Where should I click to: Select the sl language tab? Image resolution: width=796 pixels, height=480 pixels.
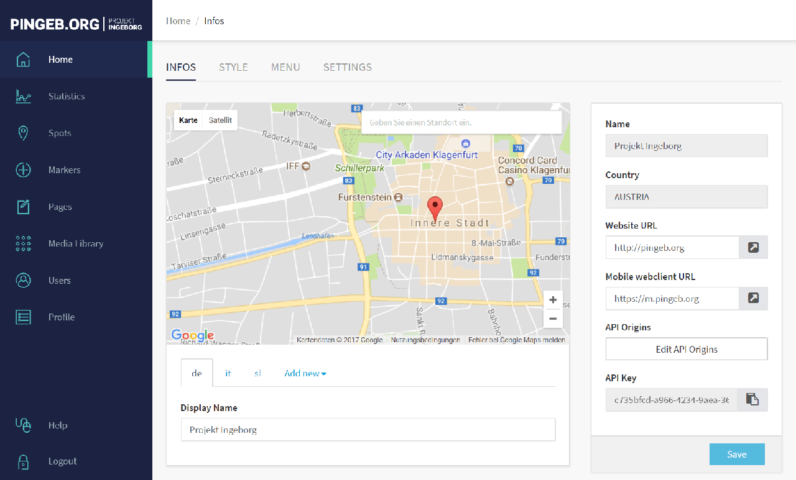point(257,373)
